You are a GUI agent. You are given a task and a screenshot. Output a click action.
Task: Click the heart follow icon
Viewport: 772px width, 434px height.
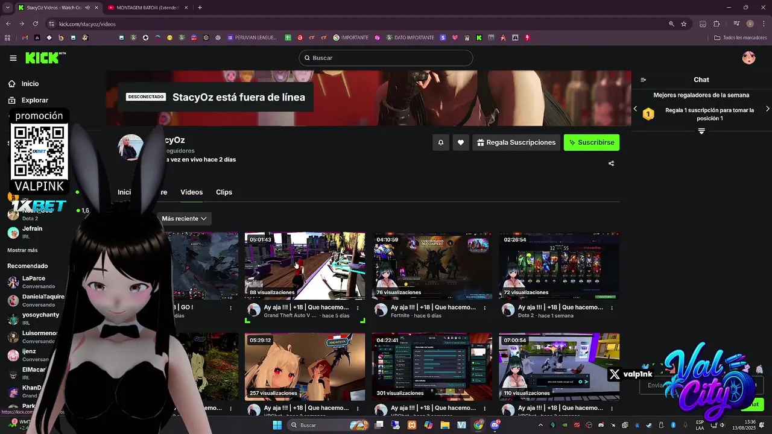pos(461,143)
